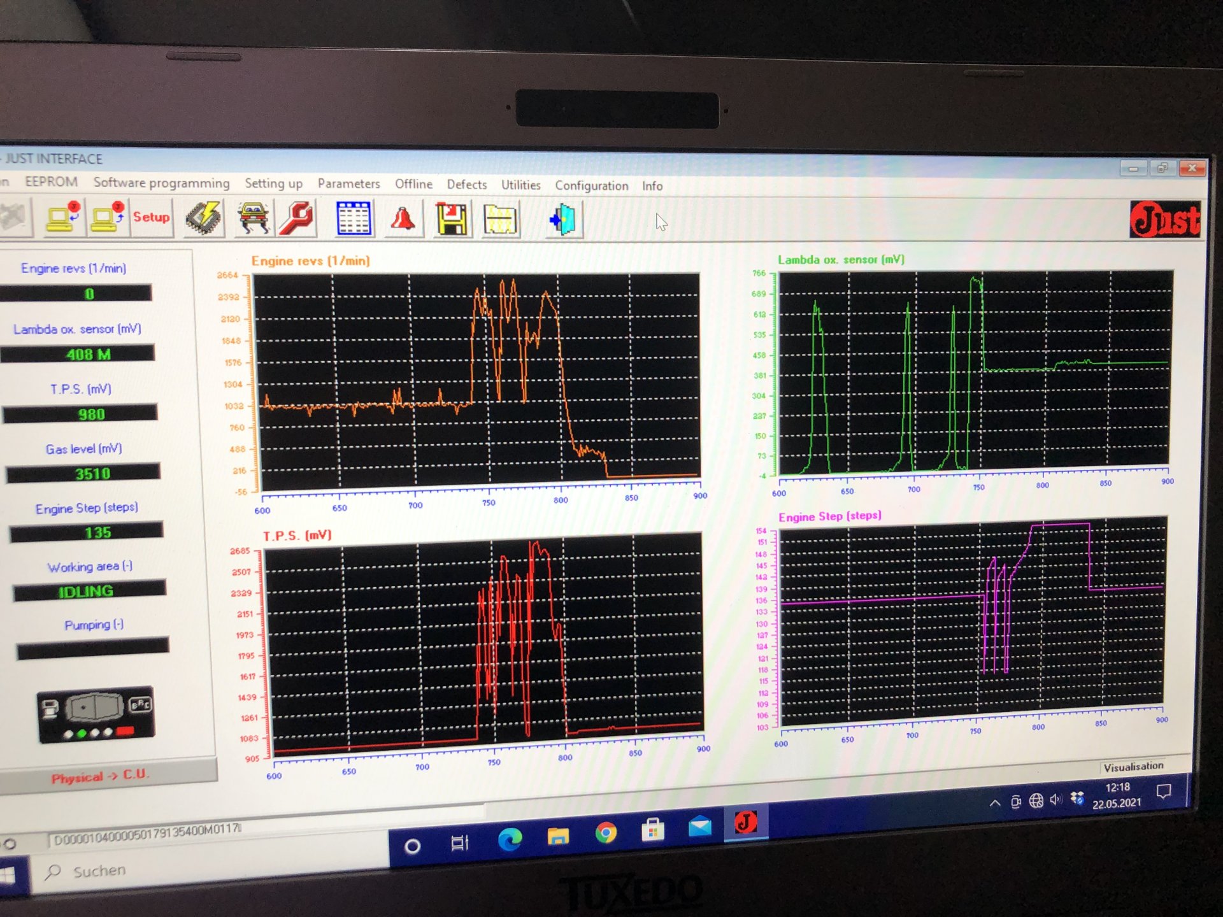
Task: Open the Parameters menu
Action: pyautogui.click(x=348, y=184)
